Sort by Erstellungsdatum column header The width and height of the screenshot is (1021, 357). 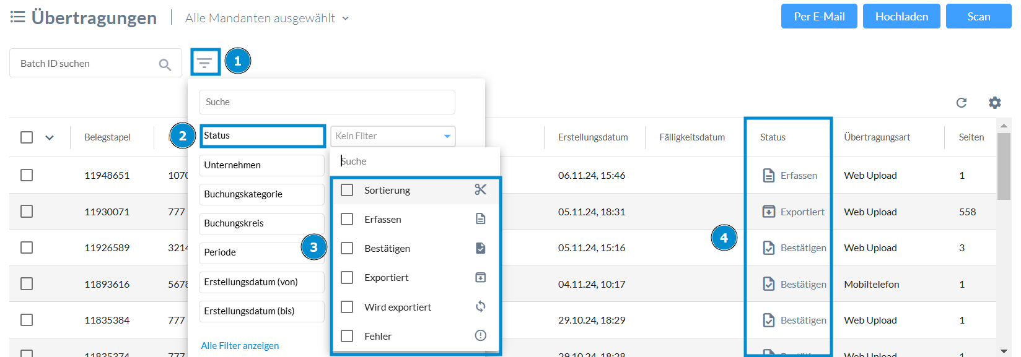coord(593,137)
